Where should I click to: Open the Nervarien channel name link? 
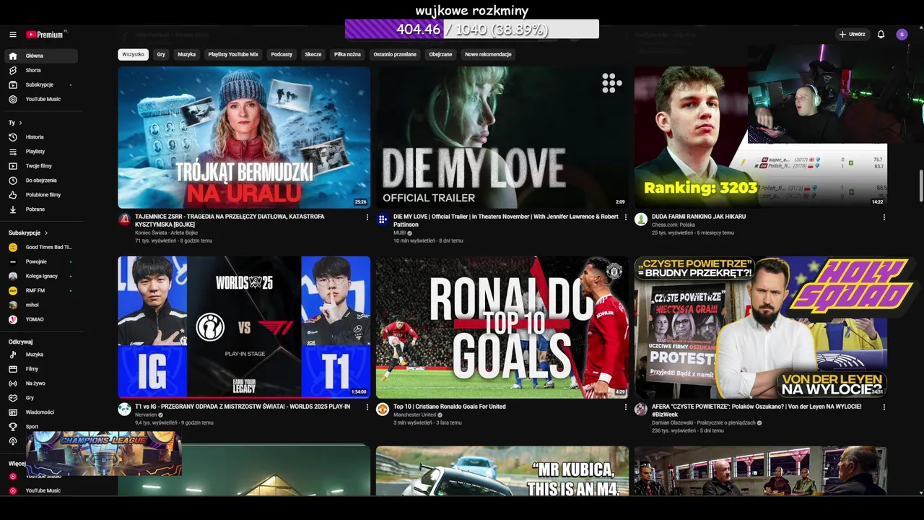(146, 415)
